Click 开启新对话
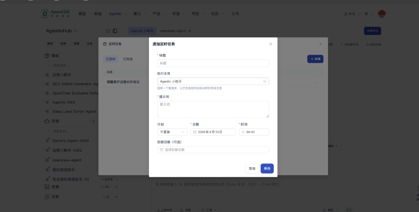Image resolution: width=419 pixels, height=212 pixels. point(349,45)
